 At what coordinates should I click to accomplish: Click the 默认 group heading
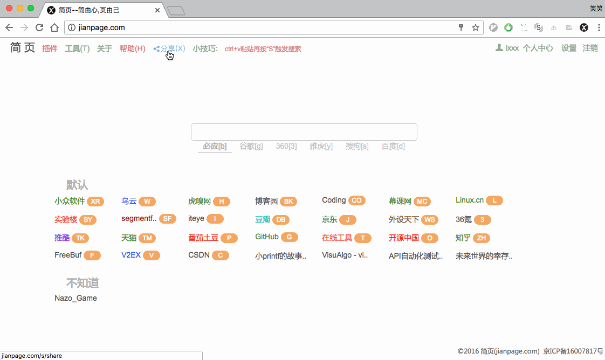point(77,185)
